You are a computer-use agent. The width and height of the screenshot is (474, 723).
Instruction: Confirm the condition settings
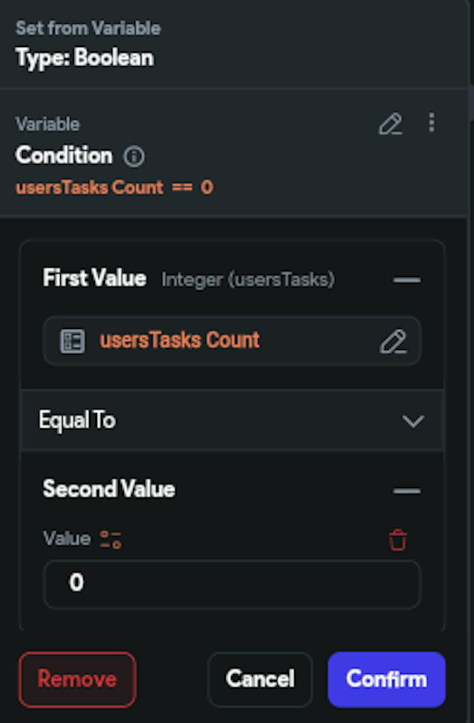coord(386,679)
